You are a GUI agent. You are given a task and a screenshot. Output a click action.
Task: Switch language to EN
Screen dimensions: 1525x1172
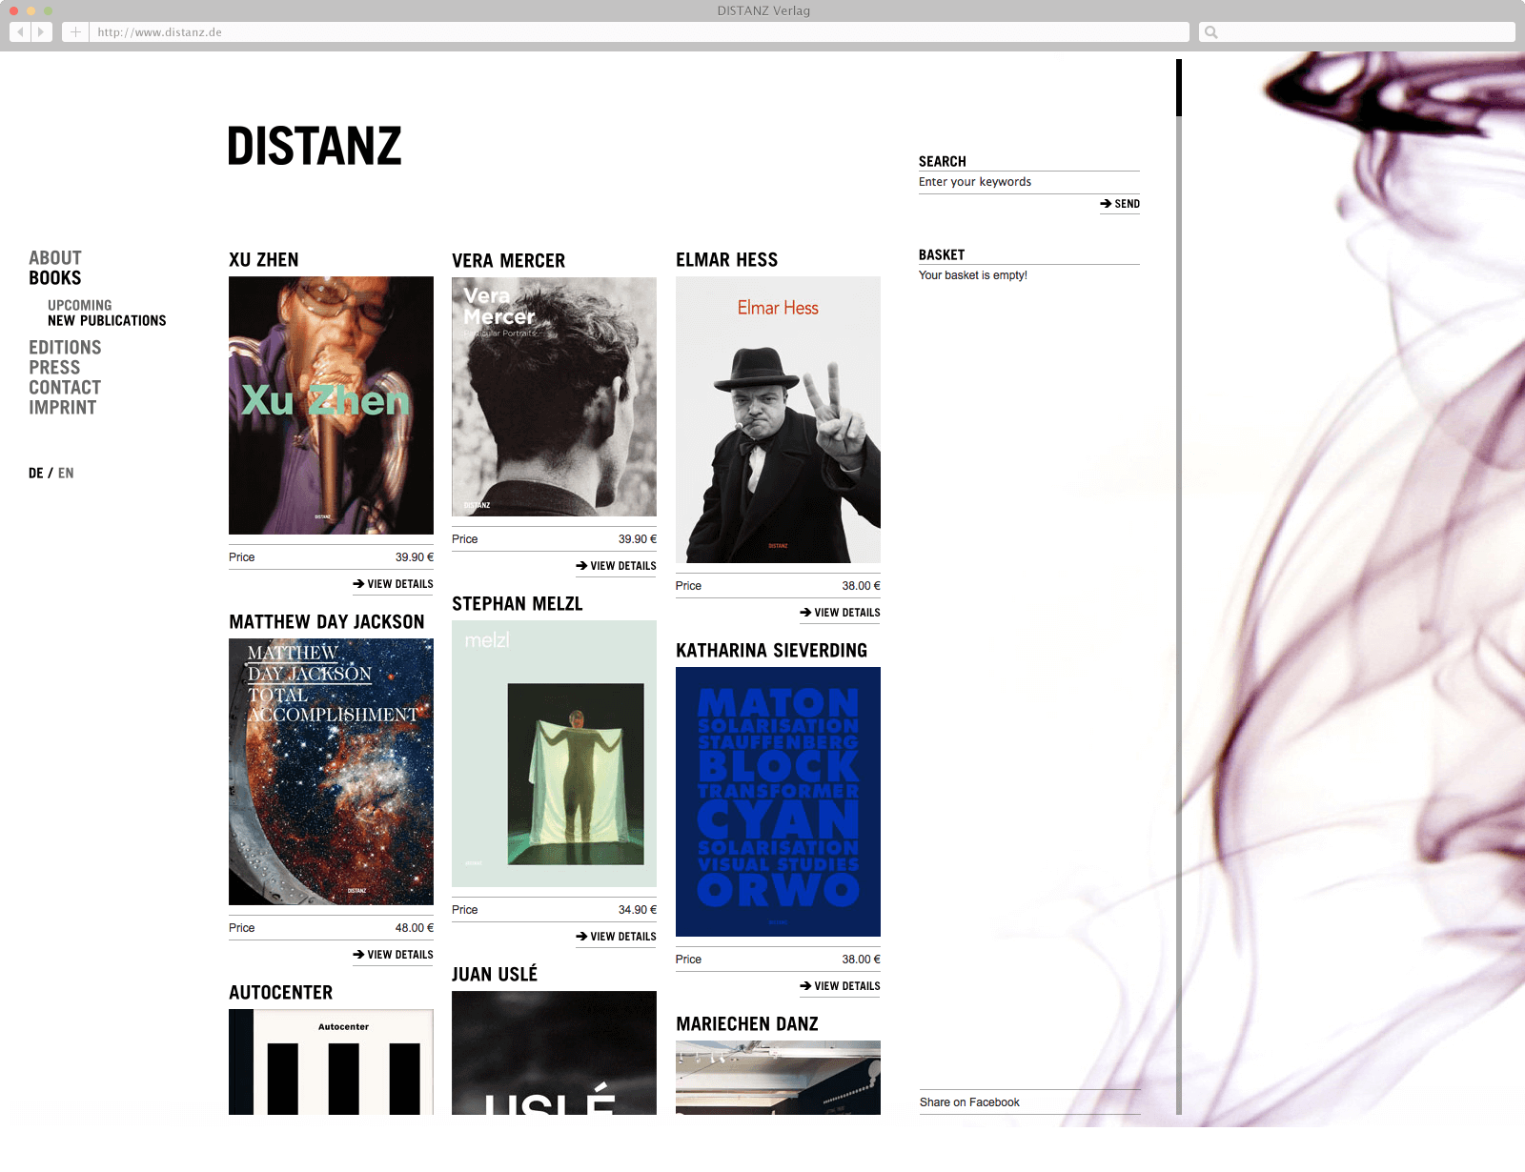[x=66, y=473]
